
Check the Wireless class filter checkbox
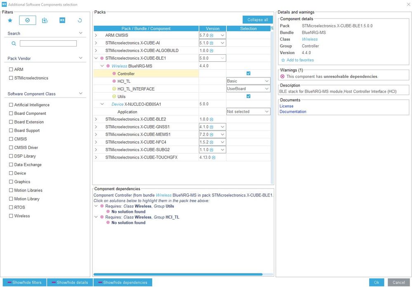[11, 216]
